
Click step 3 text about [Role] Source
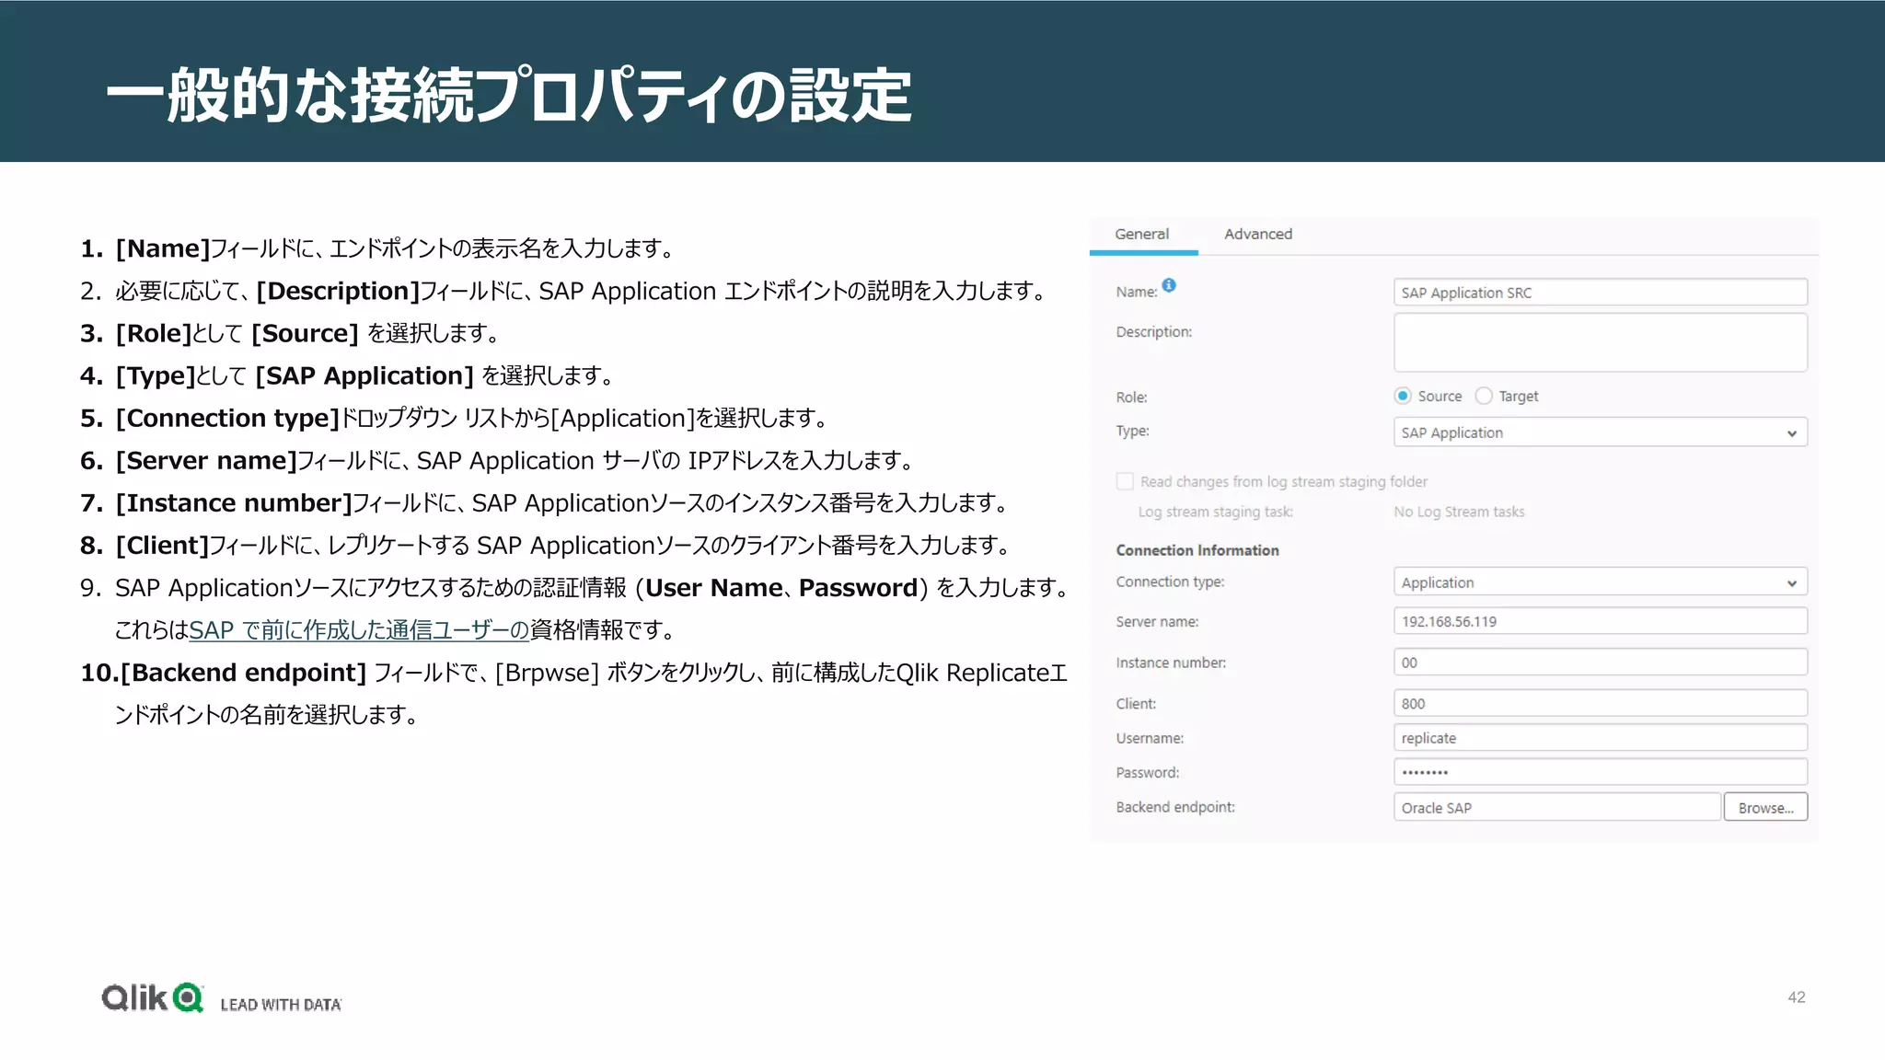point(291,333)
